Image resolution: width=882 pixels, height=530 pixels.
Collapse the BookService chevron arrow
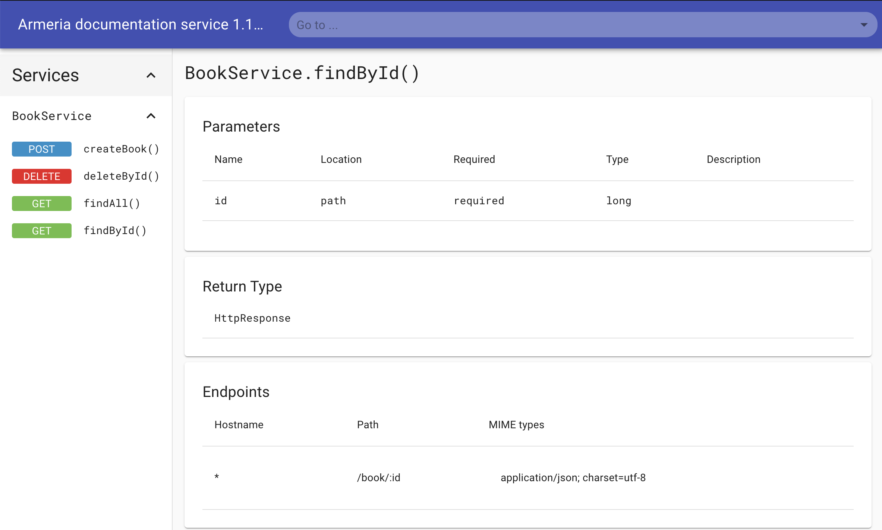[x=151, y=116]
